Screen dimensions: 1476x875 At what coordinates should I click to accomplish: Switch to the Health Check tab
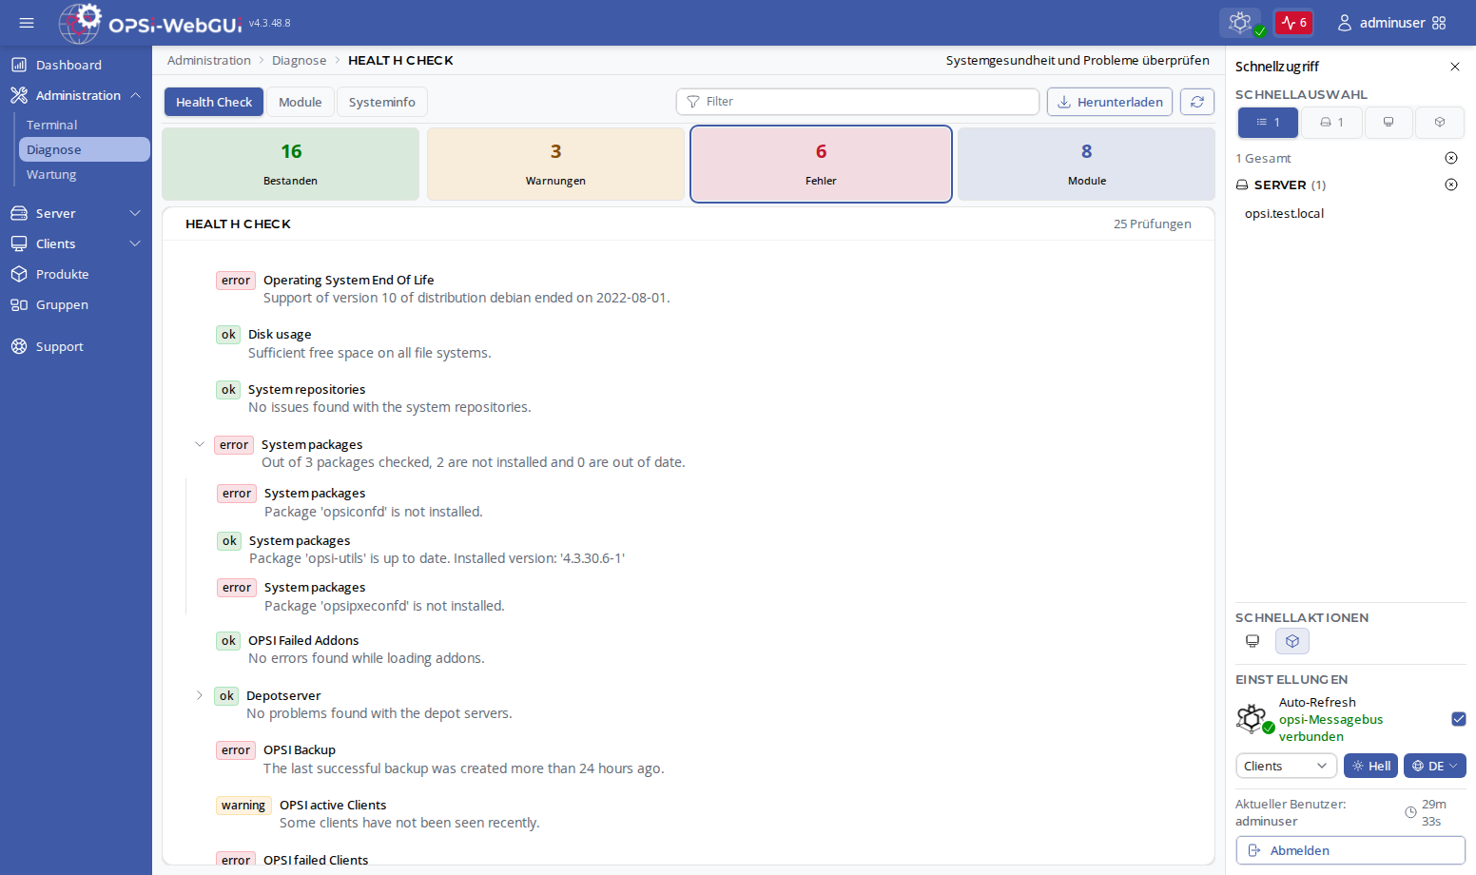point(214,102)
